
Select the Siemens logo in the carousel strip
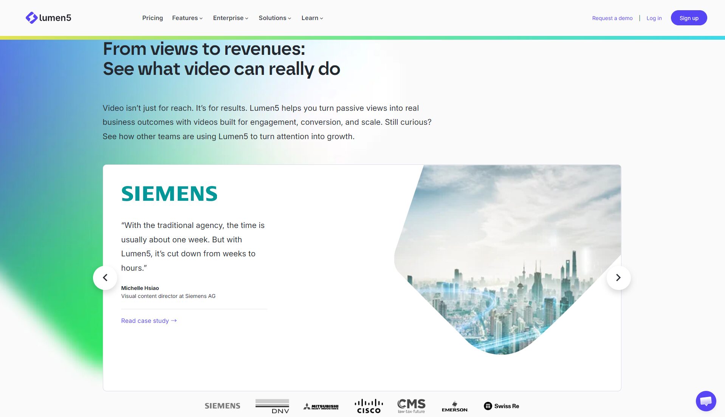pyautogui.click(x=222, y=406)
